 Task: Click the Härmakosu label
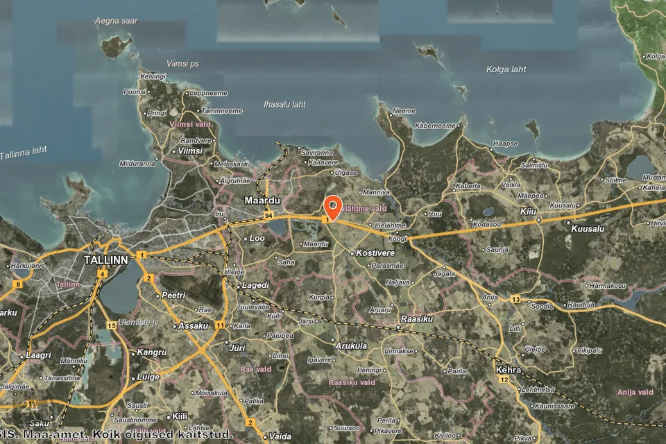608,286
